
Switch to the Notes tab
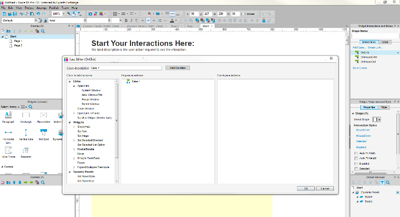[x=385, y=42]
